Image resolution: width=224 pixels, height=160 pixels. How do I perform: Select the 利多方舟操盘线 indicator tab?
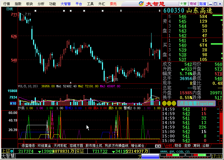(116, 146)
